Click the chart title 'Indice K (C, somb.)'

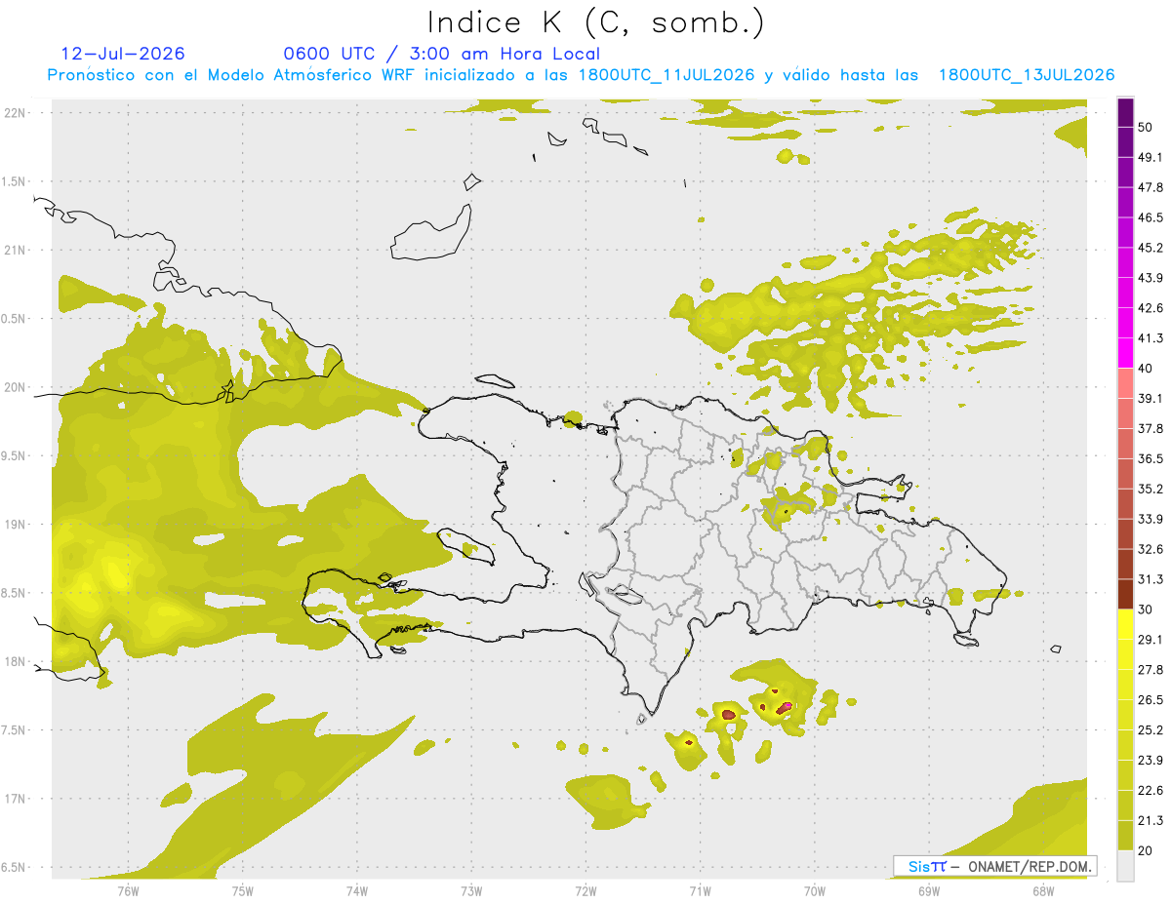(596, 23)
